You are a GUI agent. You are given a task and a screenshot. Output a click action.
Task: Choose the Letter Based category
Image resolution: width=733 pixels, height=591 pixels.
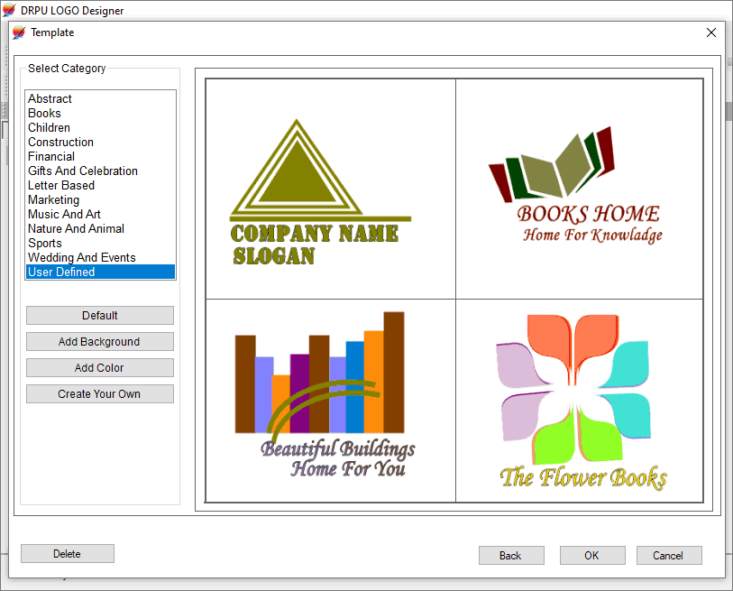(x=60, y=185)
